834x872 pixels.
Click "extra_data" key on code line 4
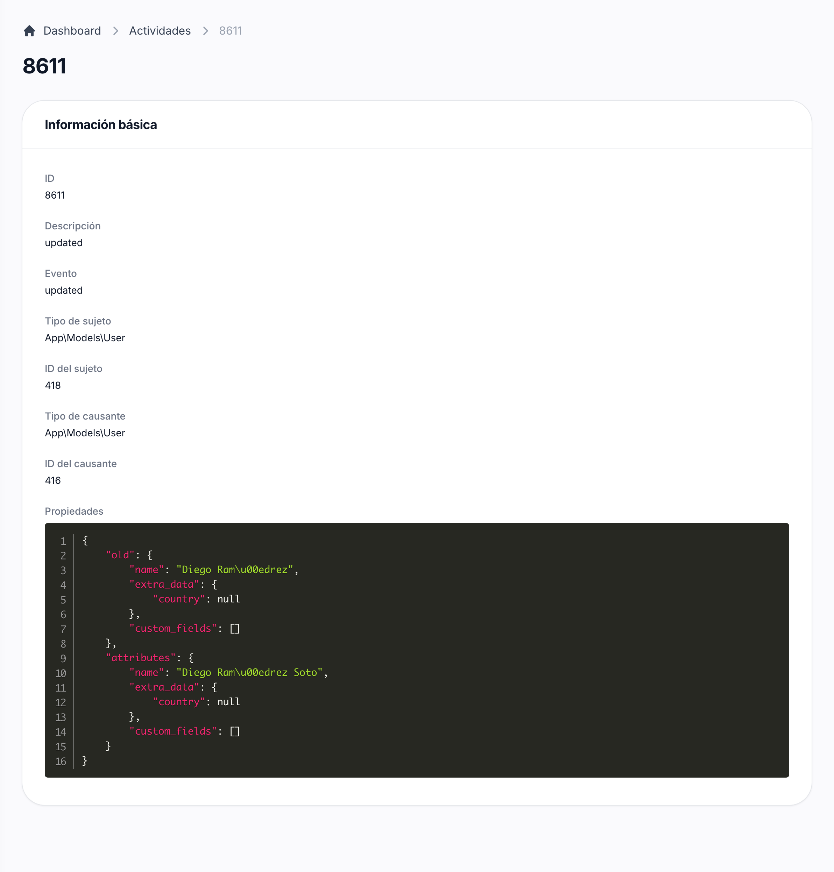pyautogui.click(x=164, y=584)
